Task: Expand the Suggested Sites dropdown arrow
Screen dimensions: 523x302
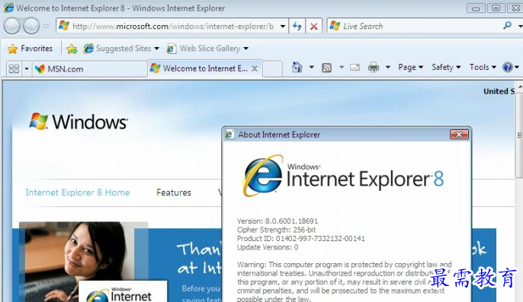Action: [157, 49]
